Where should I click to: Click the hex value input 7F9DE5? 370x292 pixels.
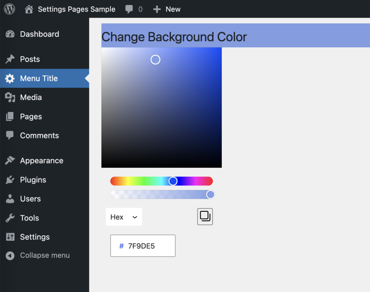tap(143, 246)
